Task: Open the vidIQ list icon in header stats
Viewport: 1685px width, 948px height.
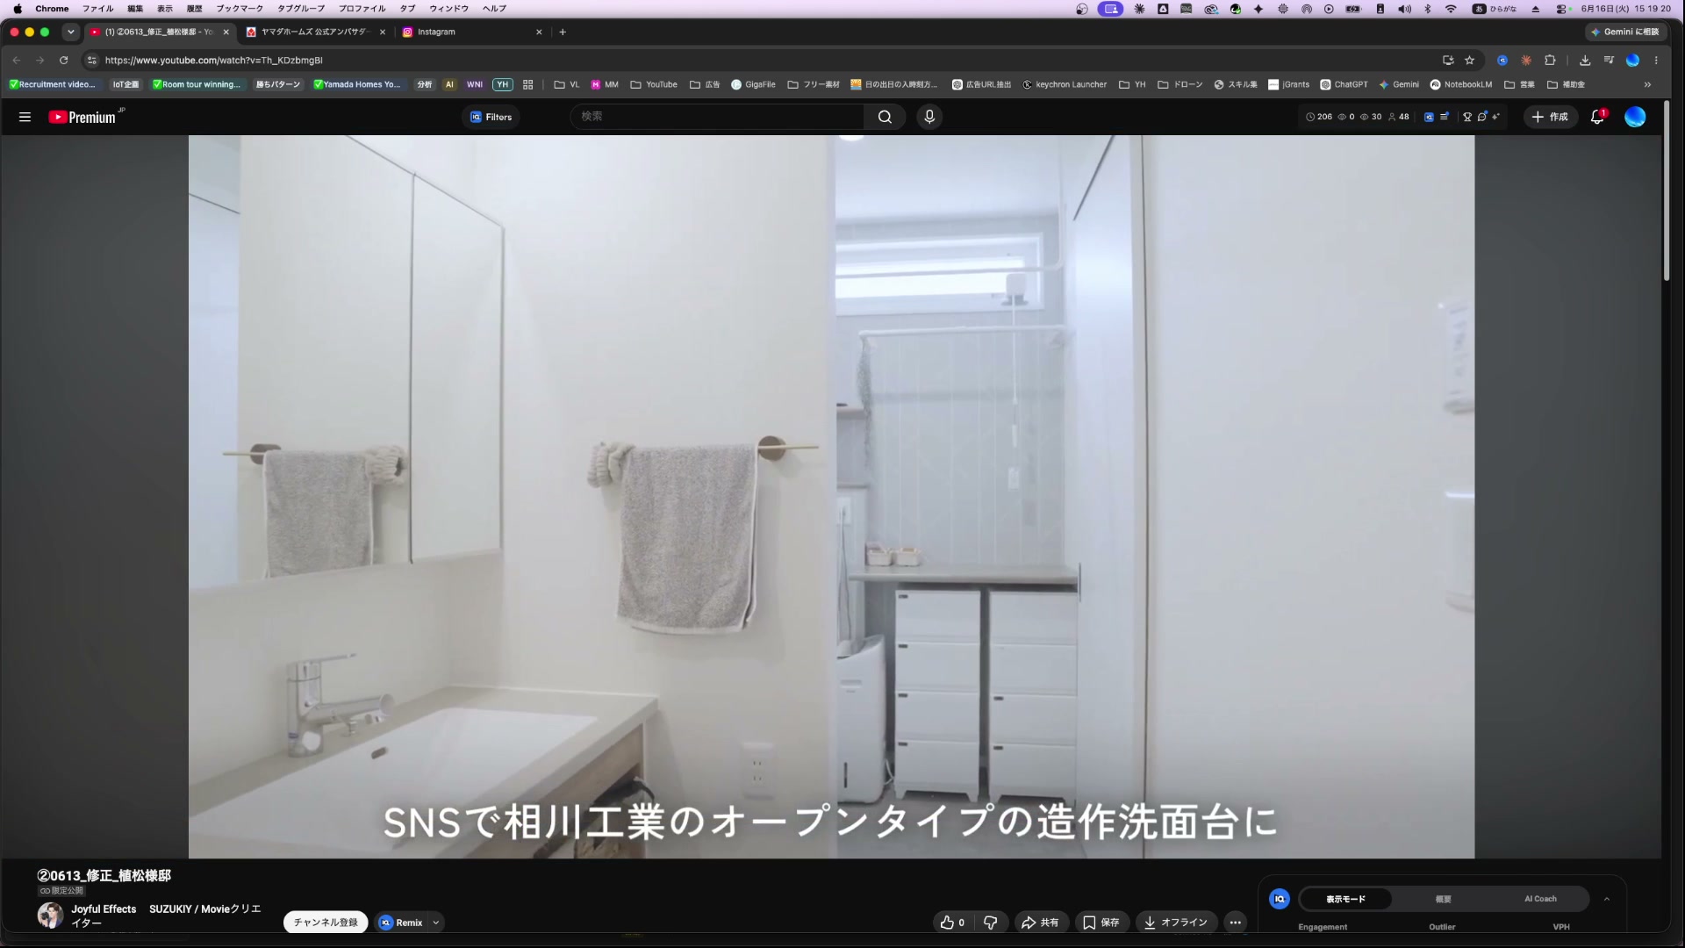Action: coord(1445,117)
